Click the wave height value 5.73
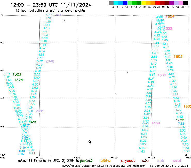 (x=156, y=46)
